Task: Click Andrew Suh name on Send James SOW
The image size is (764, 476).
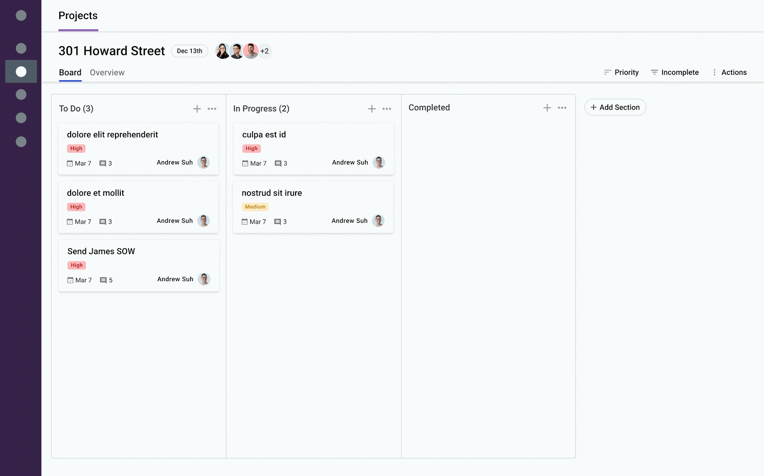Action: (x=175, y=279)
